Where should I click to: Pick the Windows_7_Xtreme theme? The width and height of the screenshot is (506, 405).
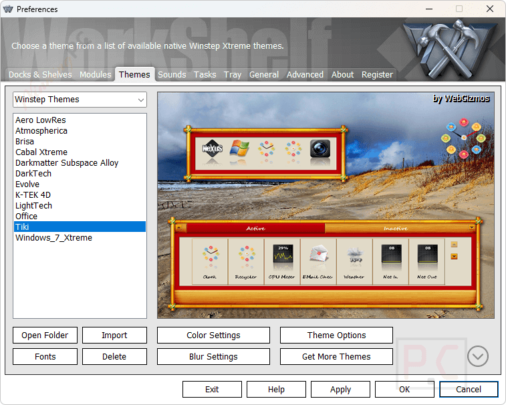point(80,237)
